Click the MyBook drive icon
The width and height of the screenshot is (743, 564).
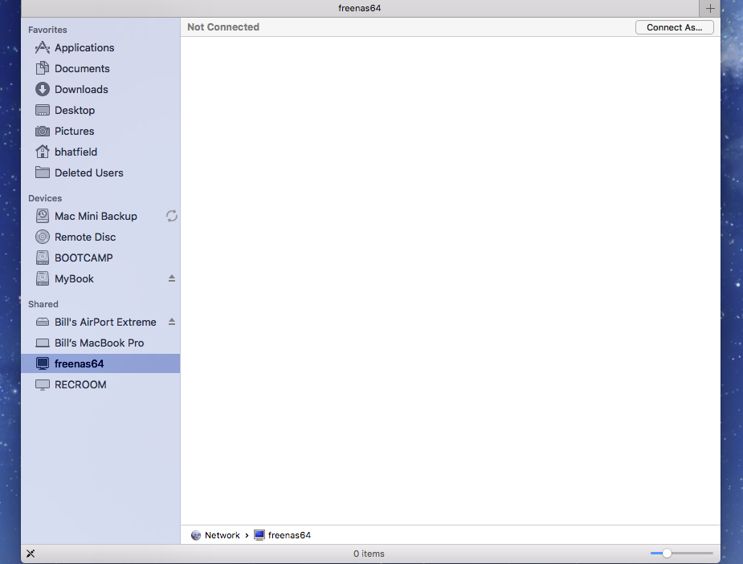pyautogui.click(x=43, y=278)
